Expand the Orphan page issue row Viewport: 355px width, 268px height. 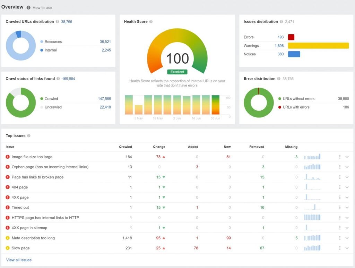pyautogui.click(x=347, y=167)
